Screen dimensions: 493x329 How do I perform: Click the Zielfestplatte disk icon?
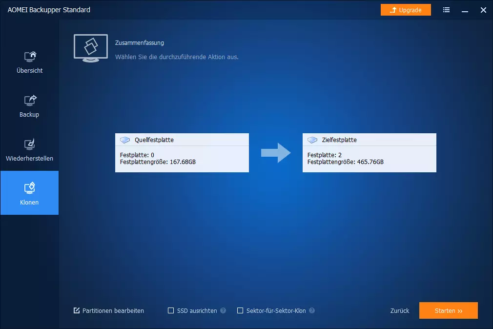pos(312,140)
